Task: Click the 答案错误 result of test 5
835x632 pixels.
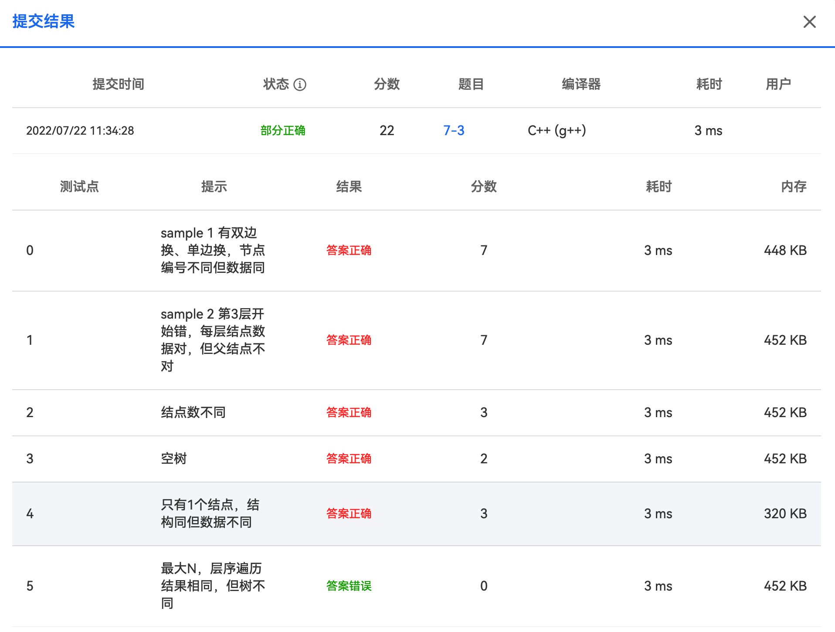Action: (349, 586)
